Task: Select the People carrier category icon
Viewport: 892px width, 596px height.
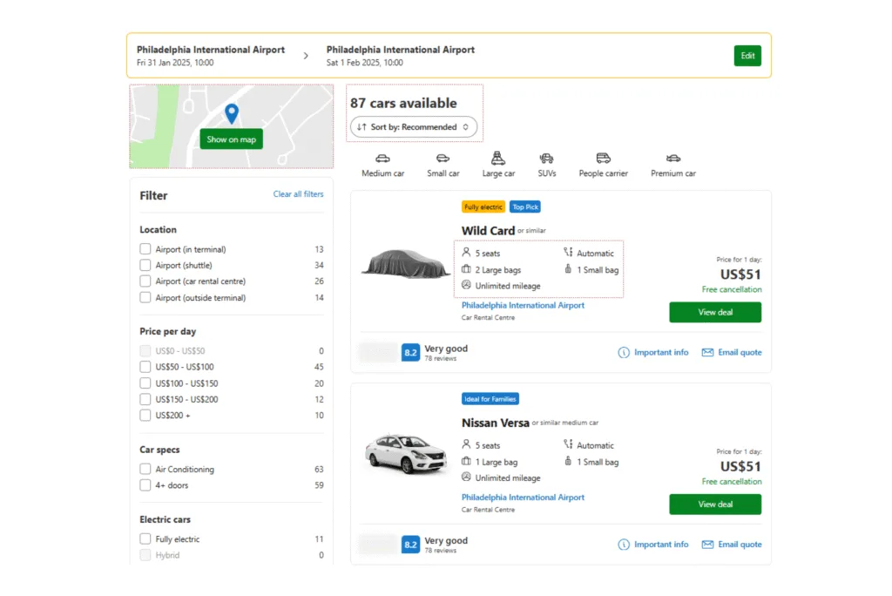Action: (x=603, y=164)
